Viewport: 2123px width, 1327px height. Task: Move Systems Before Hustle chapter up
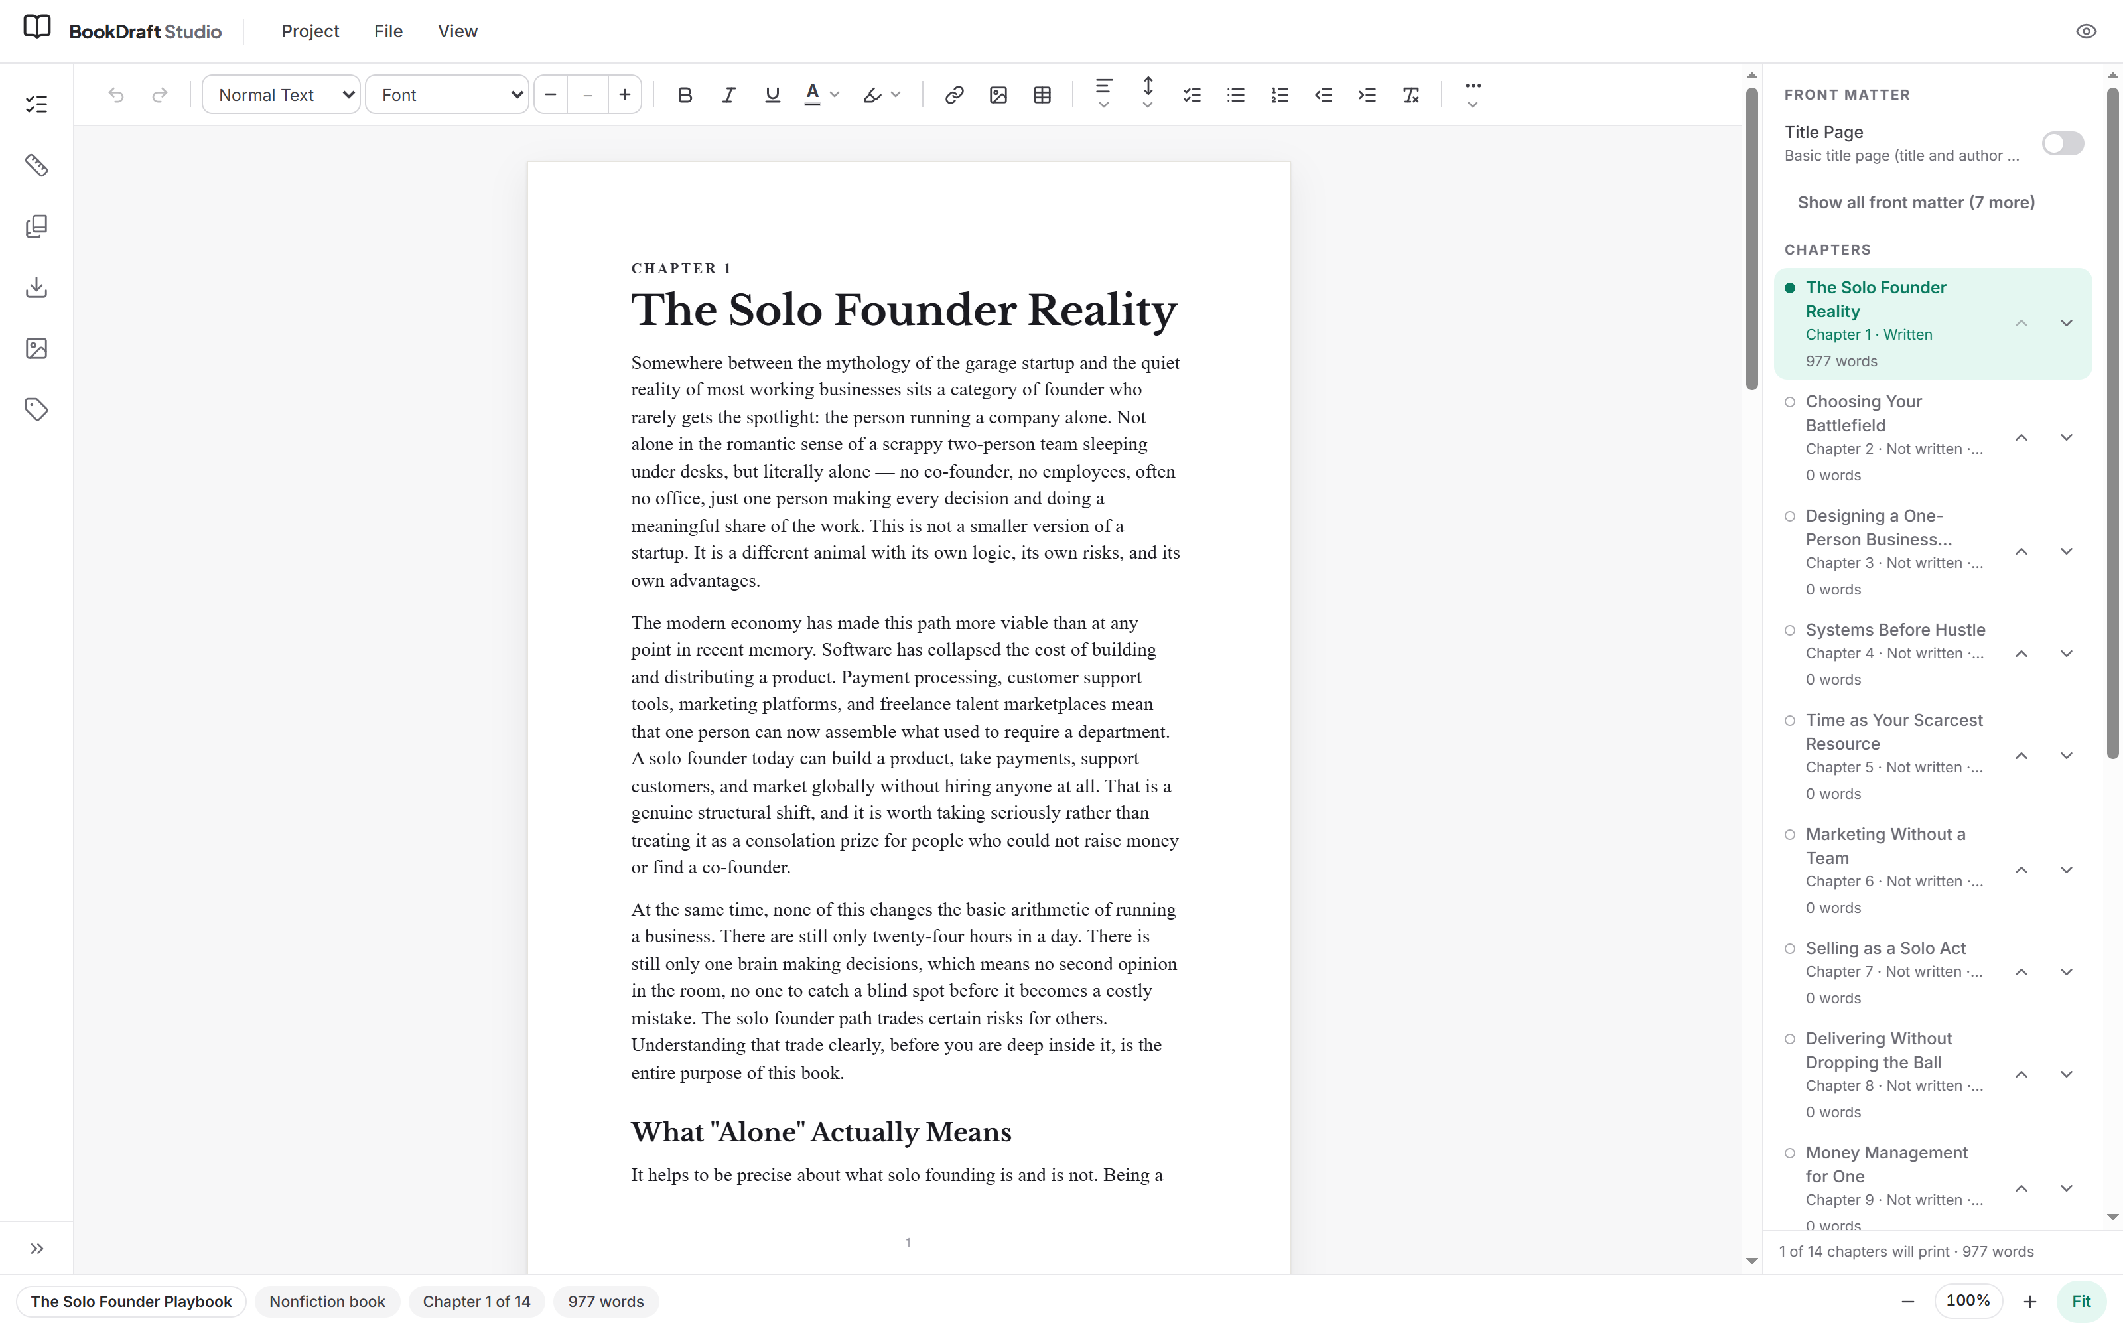click(x=2021, y=654)
